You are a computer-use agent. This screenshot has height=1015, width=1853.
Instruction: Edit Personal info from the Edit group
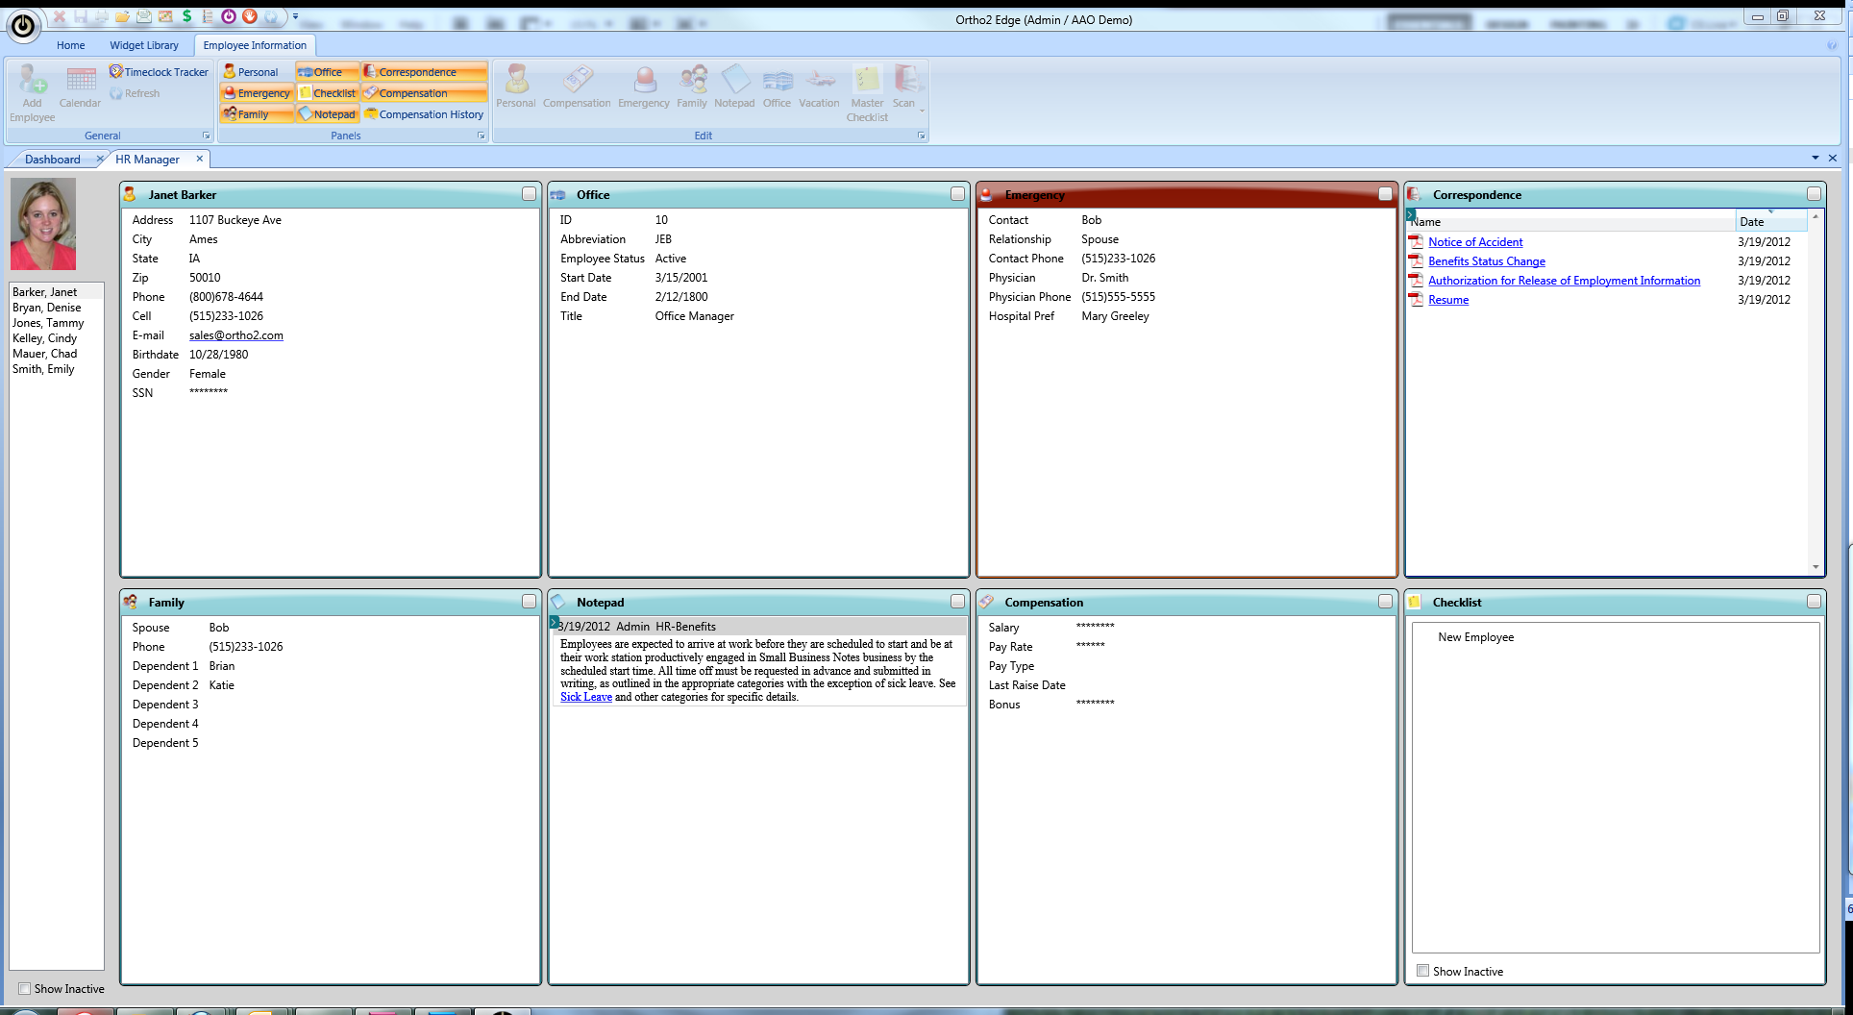[x=516, y=87]
